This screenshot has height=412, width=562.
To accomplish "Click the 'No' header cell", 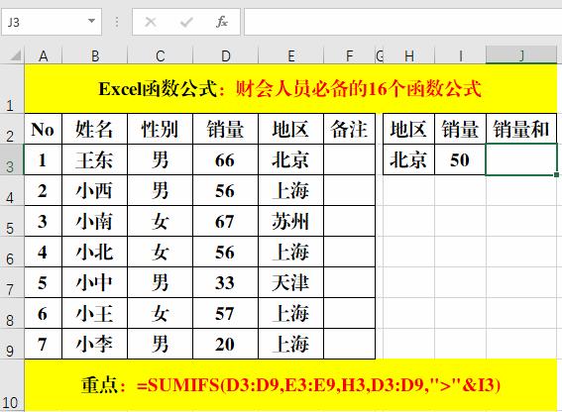I will point(43,129).
